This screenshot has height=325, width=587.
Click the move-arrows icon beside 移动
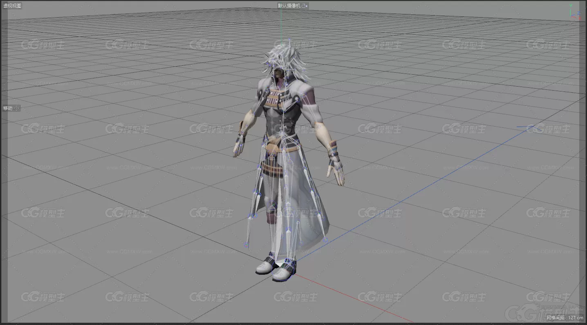click(x=17, y=108)
